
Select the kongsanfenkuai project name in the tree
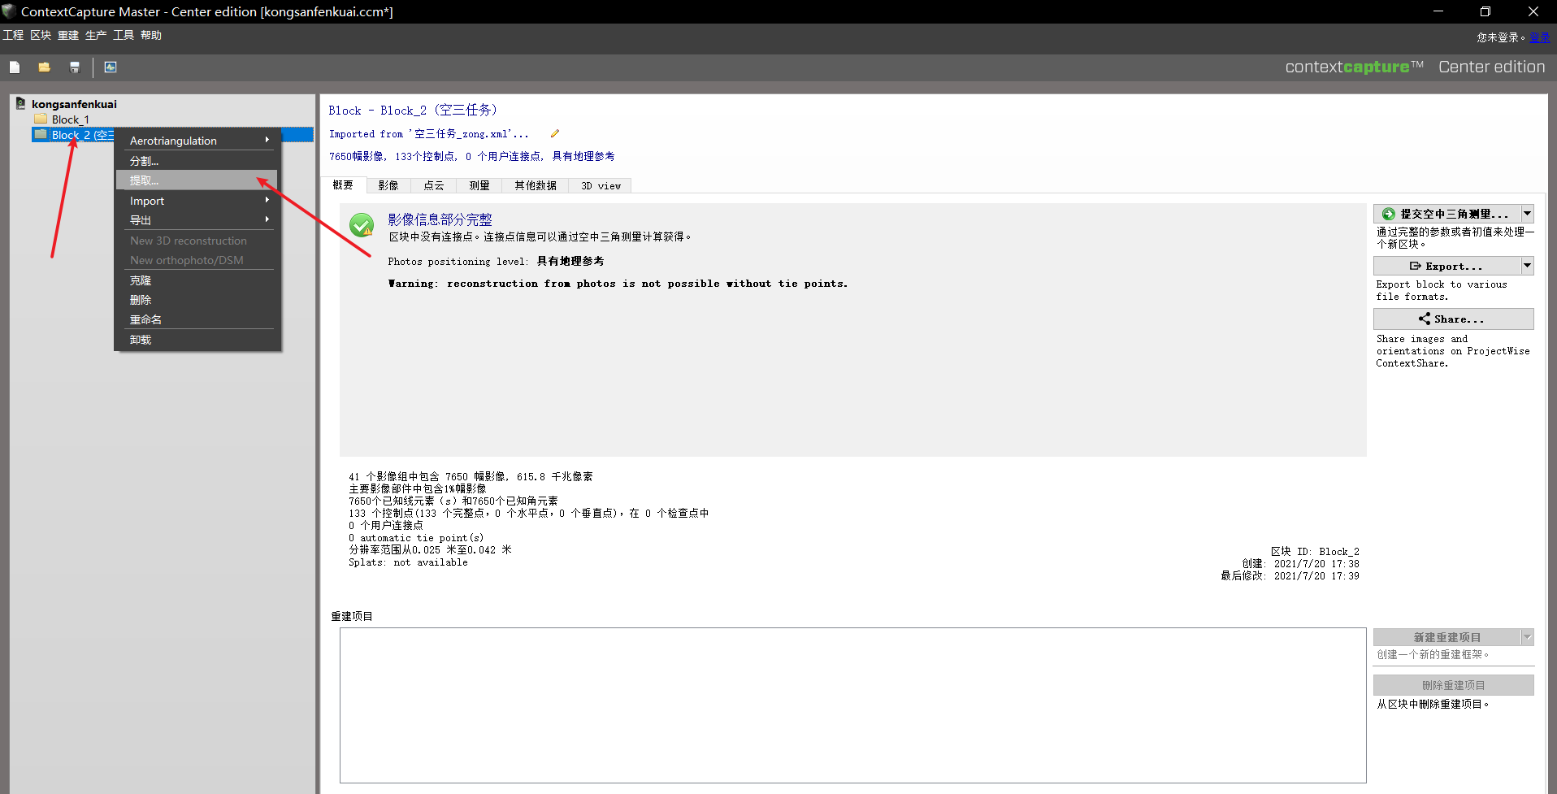(74, 104)
